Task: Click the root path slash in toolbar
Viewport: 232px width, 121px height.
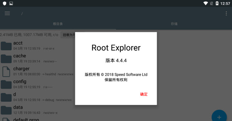Action: [22, 14]
